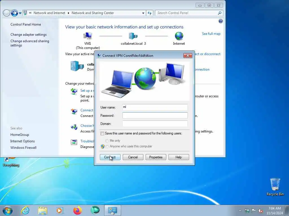
Task: Open Windows Firewall link
Action: tap(23, 147)
